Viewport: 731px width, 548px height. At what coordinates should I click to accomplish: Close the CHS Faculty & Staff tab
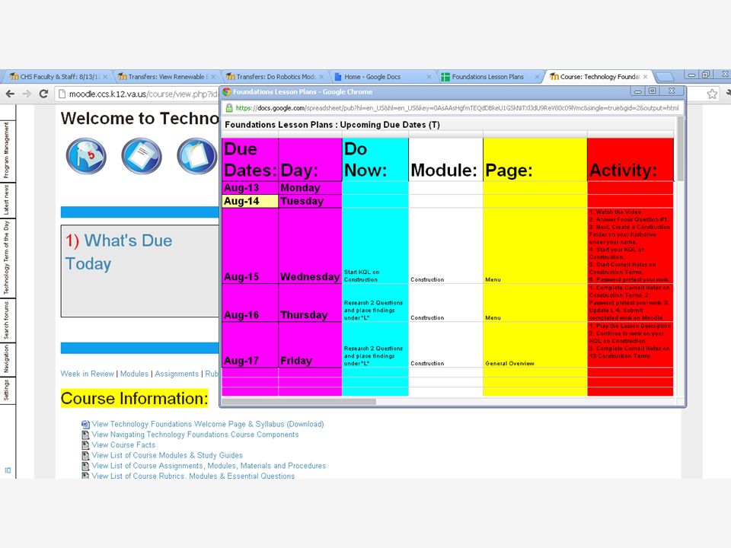click(x=105, y=76)
